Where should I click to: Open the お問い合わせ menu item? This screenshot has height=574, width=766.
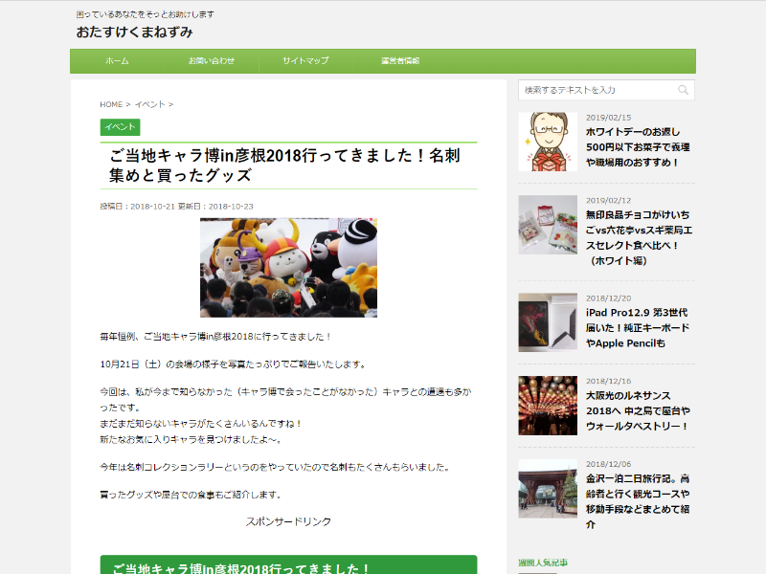tap(212, 61)
